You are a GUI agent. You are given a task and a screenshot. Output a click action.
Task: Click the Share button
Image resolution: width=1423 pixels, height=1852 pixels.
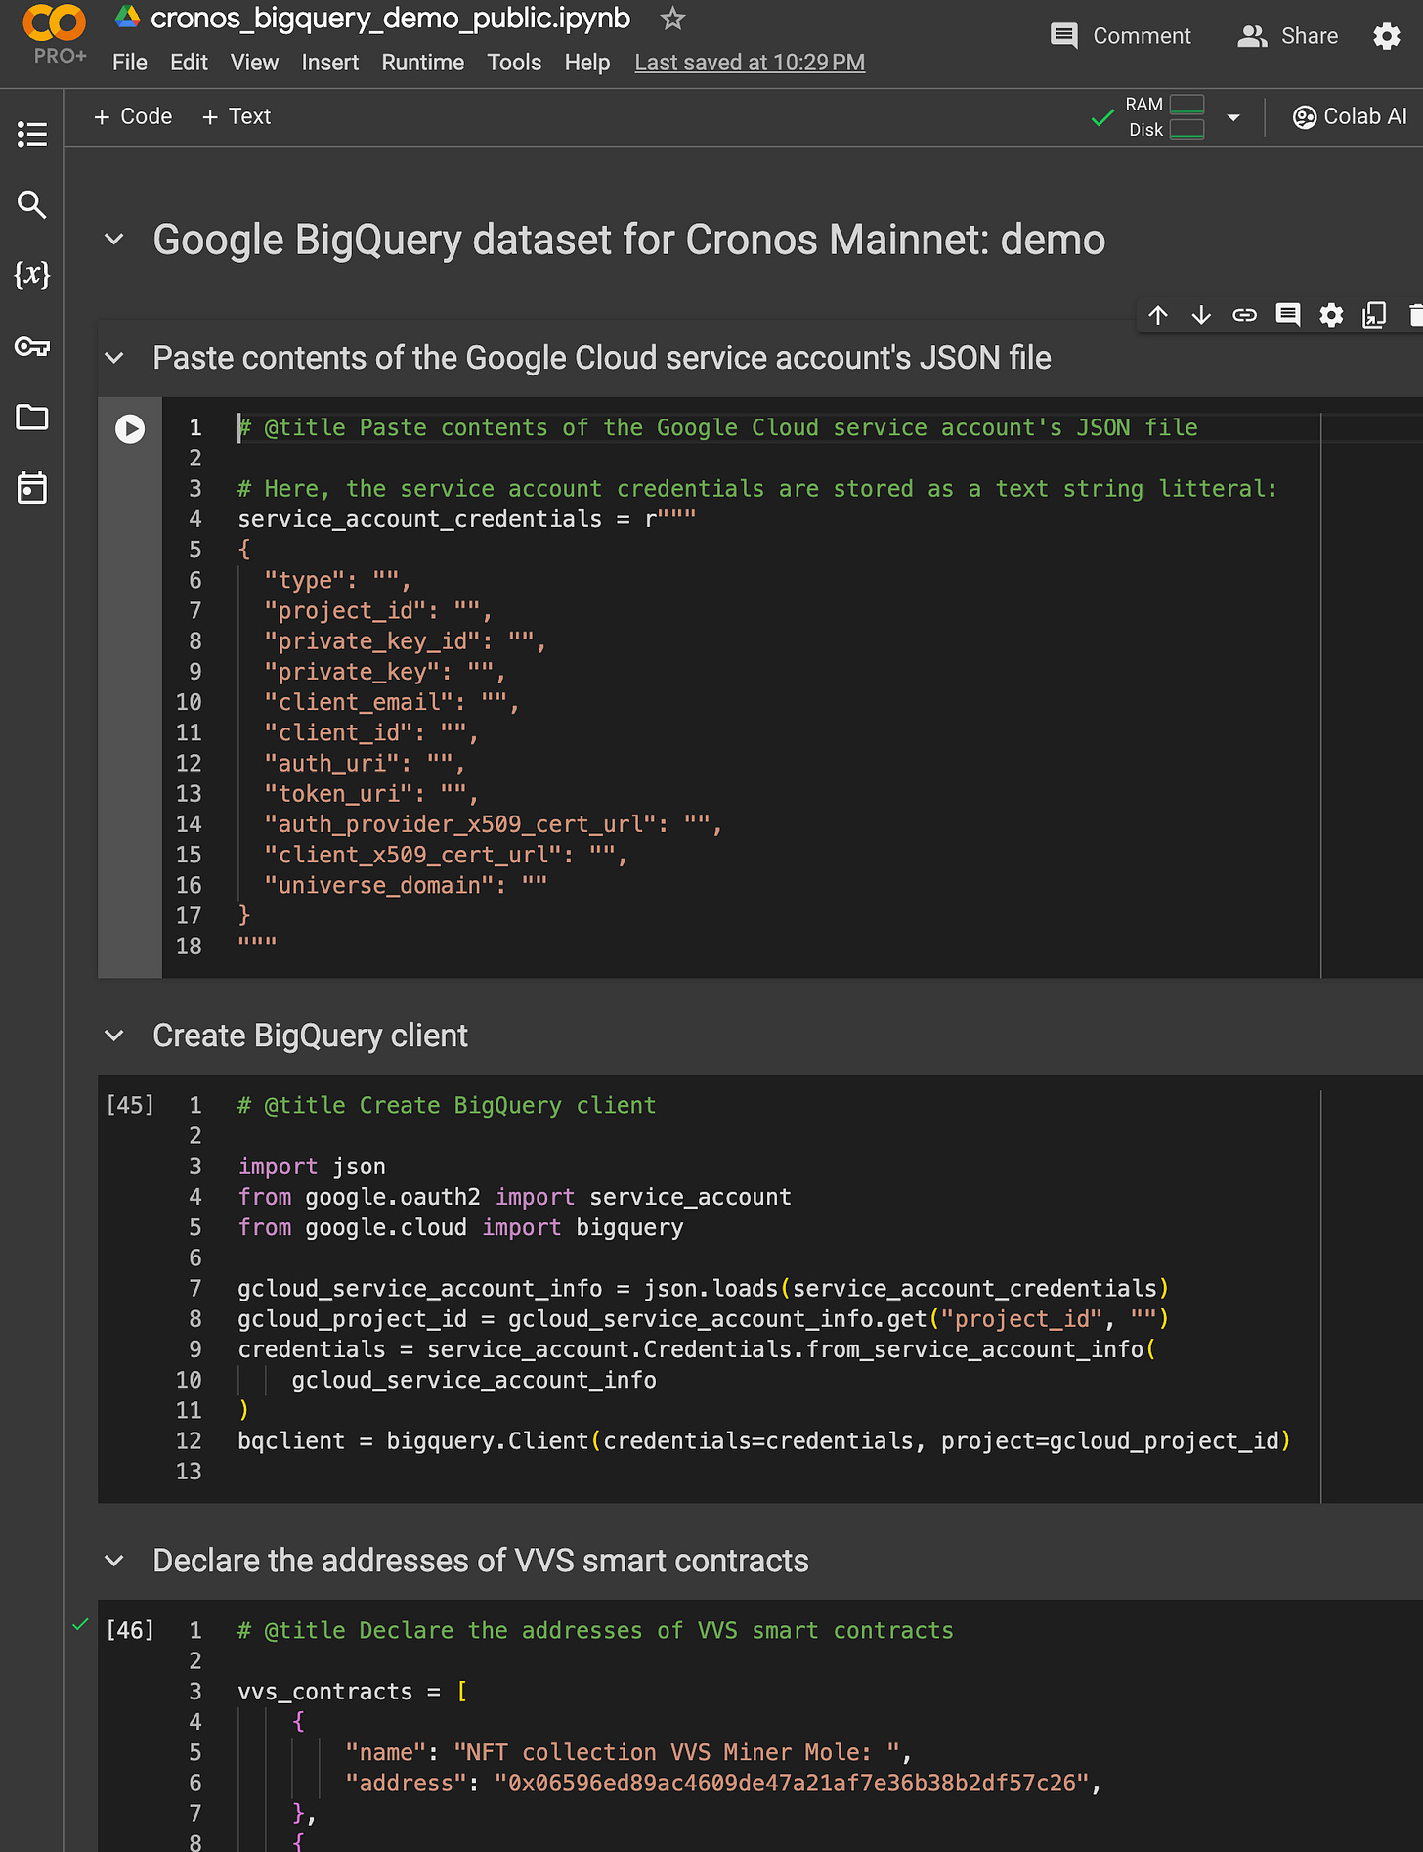pos(1287,36)
